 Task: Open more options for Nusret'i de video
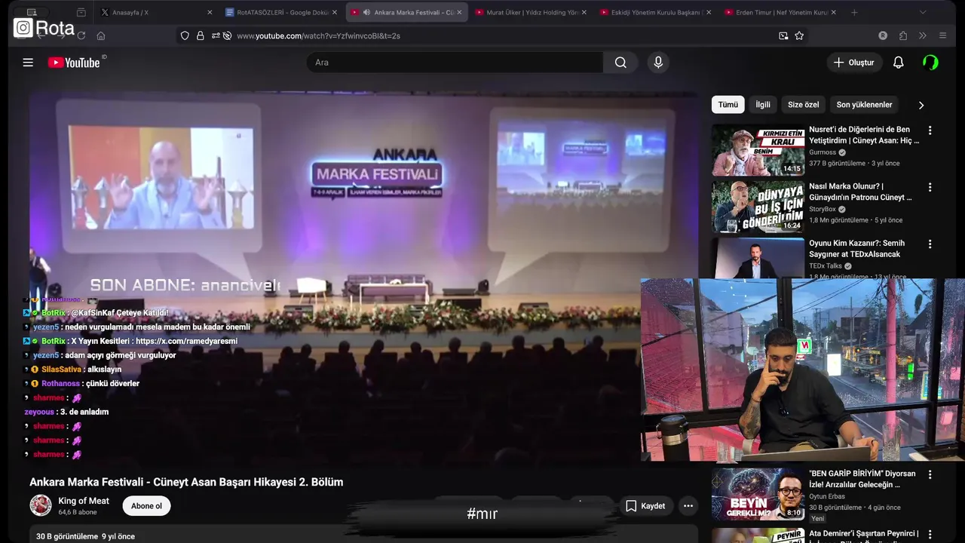coord(930,130)
